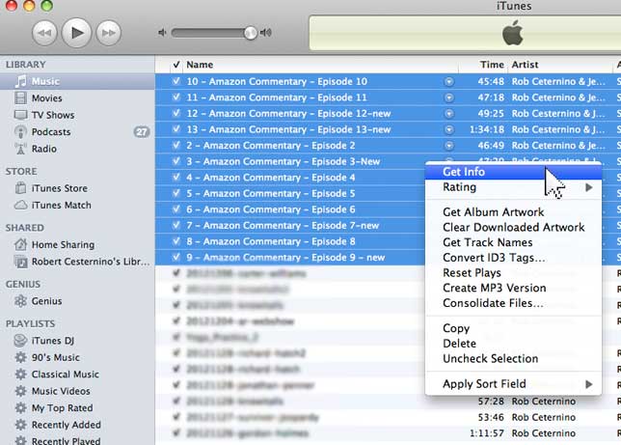Choose Get Track Names
The width and height of the screenshot is (621, 445).
(513, 242)
